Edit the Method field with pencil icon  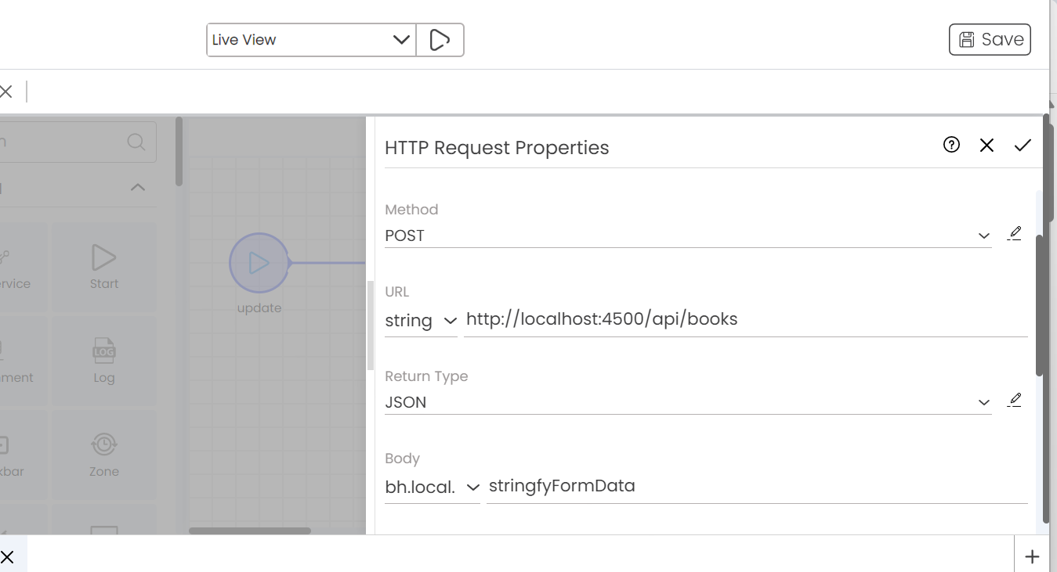click(x=1015, y=233)
